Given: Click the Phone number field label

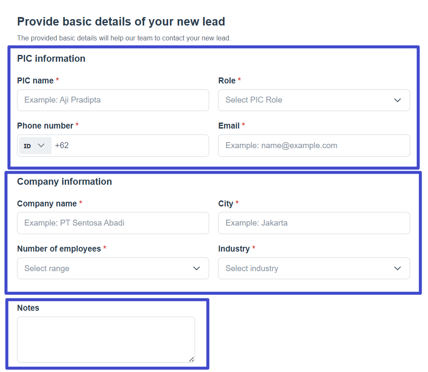Looking at the screenshot, I should 45,126.
